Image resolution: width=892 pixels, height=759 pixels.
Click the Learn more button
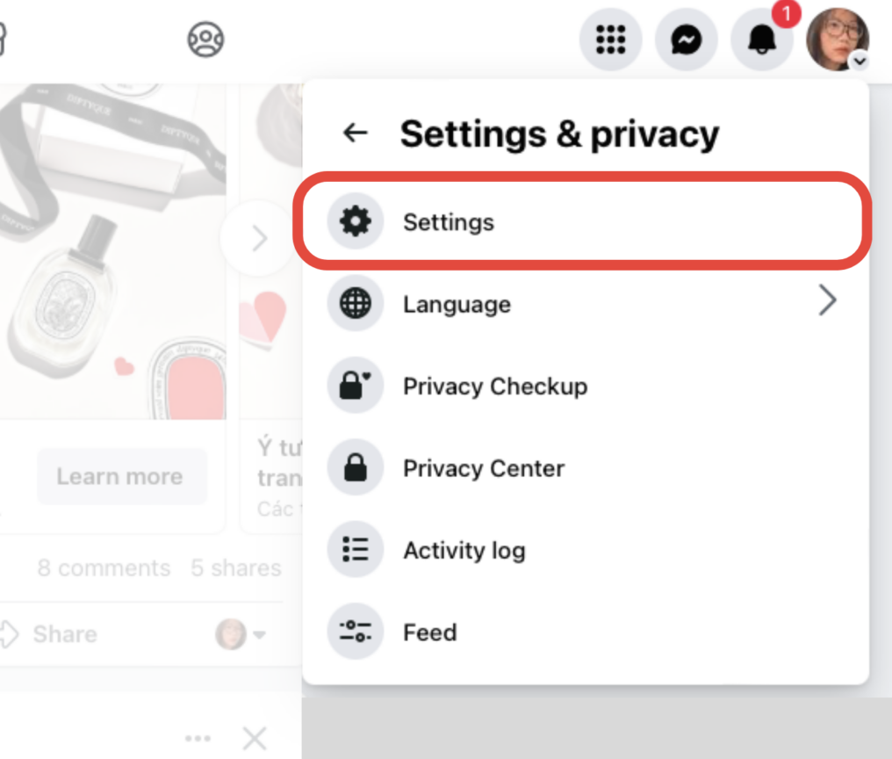(121, 476)
